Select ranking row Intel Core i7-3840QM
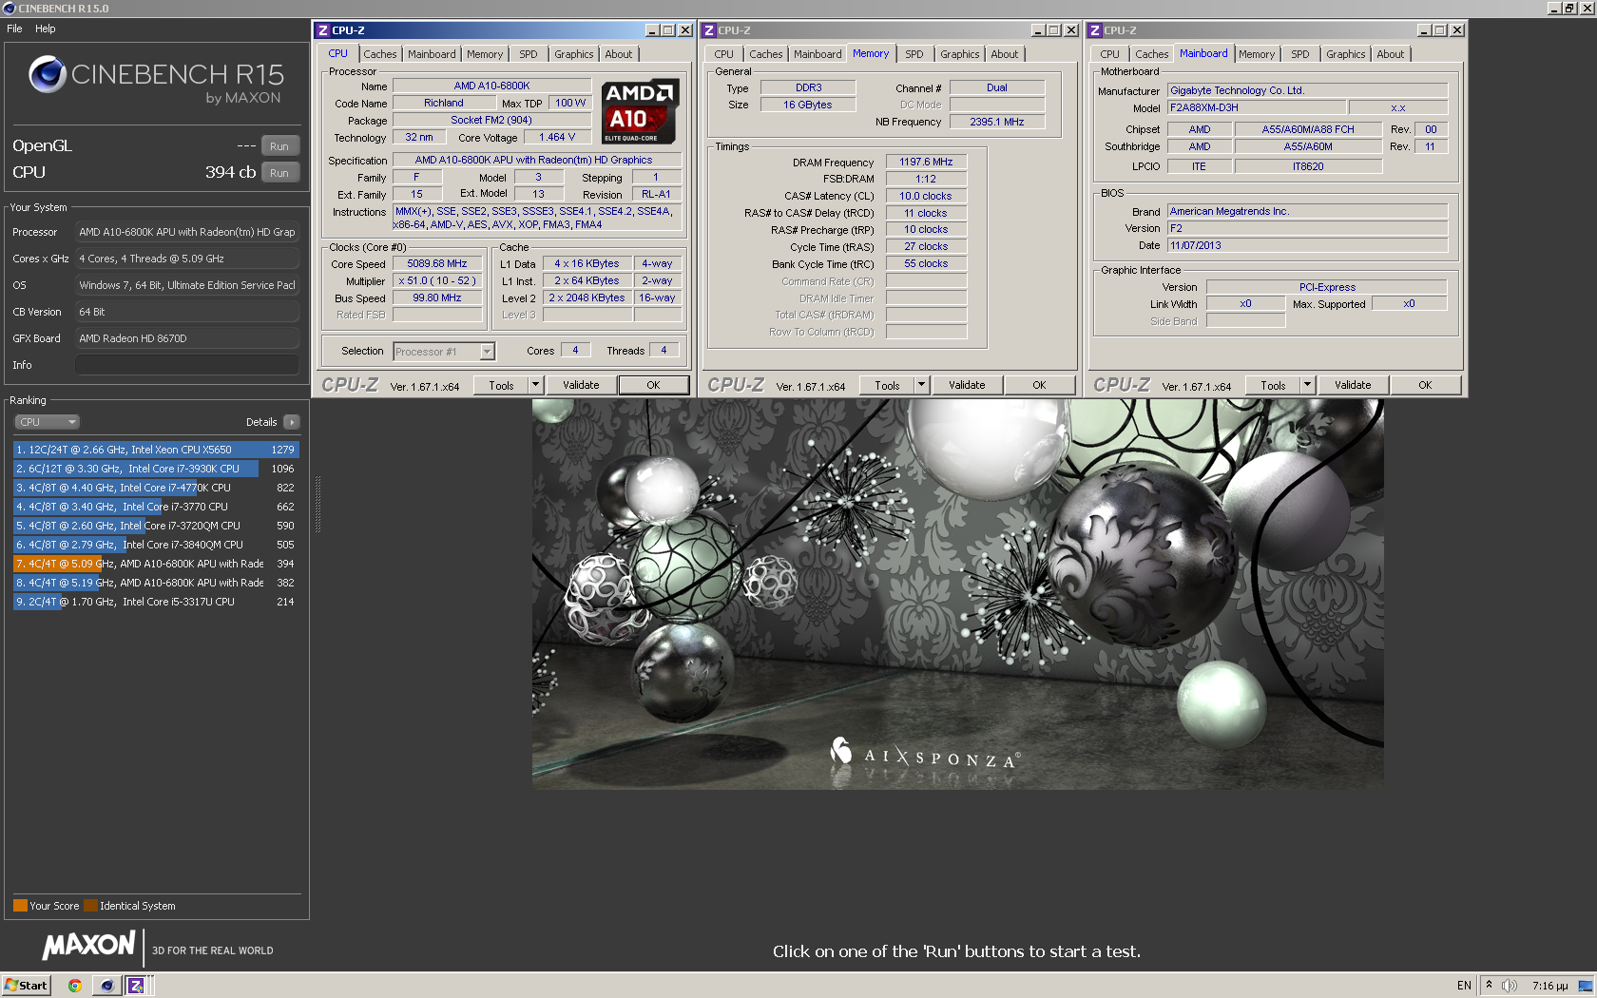 157,545
